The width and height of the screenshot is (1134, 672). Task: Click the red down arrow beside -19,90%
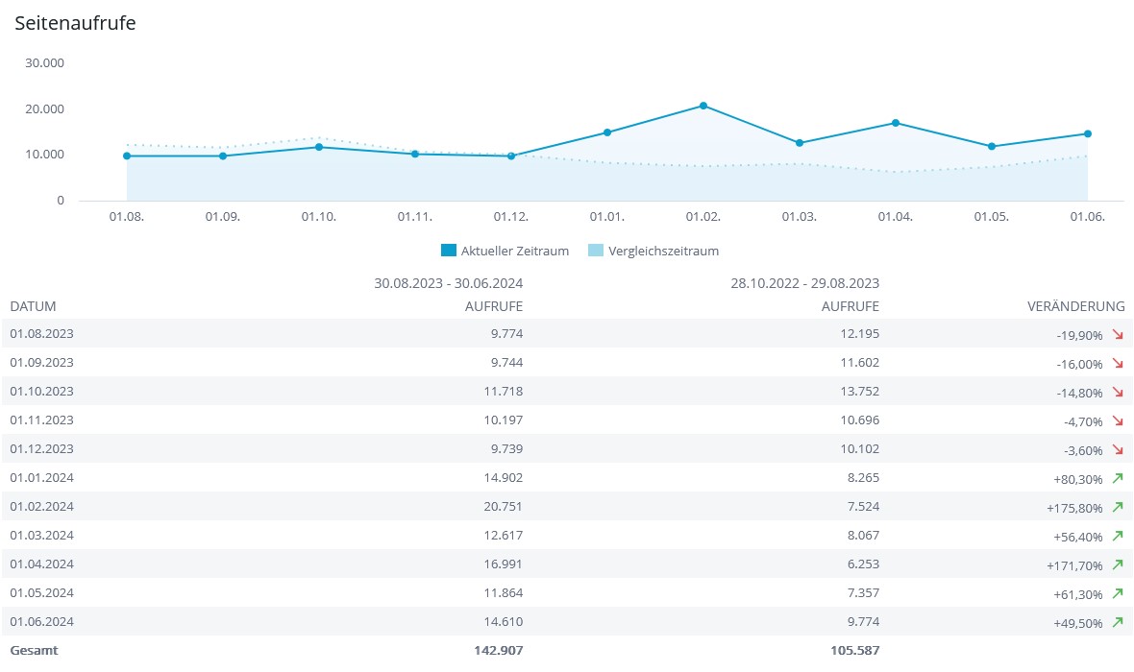pyautogui.click(x=1117, y=334)
